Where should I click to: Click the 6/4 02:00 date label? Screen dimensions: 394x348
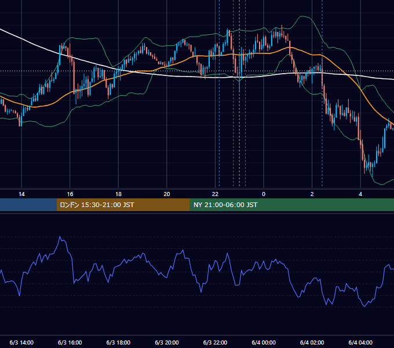point(312,342)
